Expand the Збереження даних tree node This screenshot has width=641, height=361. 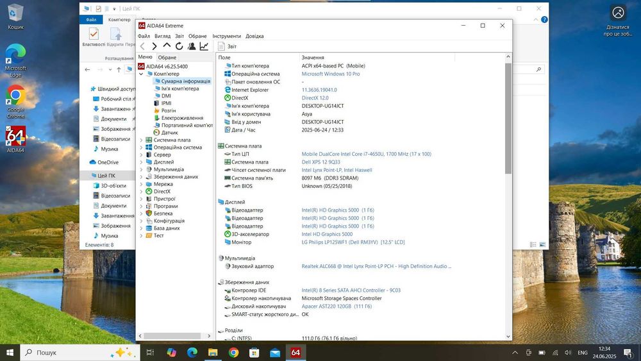[x=141, y=176]
